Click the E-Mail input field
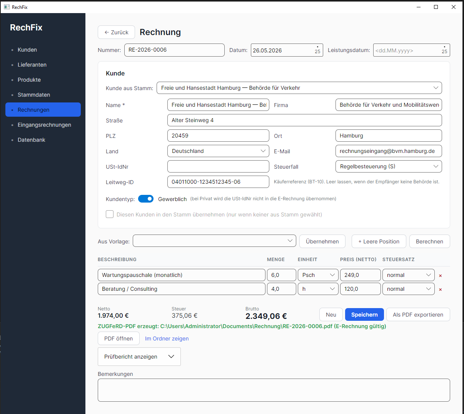This screenshot has height=414, width=464. (x=389, y=151)
